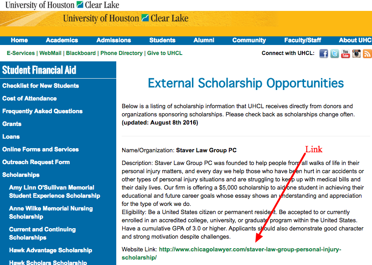Select Anne Wilke Memorial Nursing Scholarship
Screen dimensions: 372x265
[x=51, y=212]
